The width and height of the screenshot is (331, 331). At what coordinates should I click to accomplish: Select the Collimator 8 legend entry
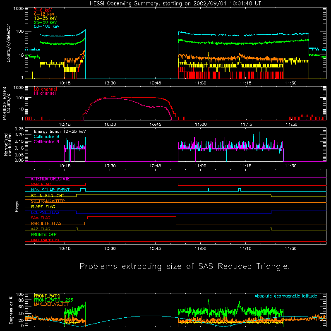click(x=46, y=137)
